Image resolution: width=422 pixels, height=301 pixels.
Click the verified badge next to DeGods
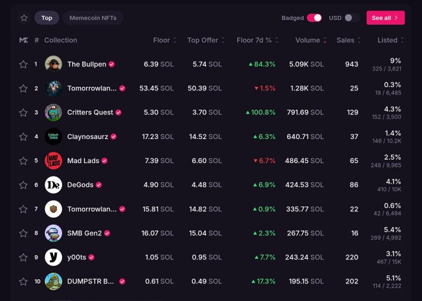tap(99, 185)
